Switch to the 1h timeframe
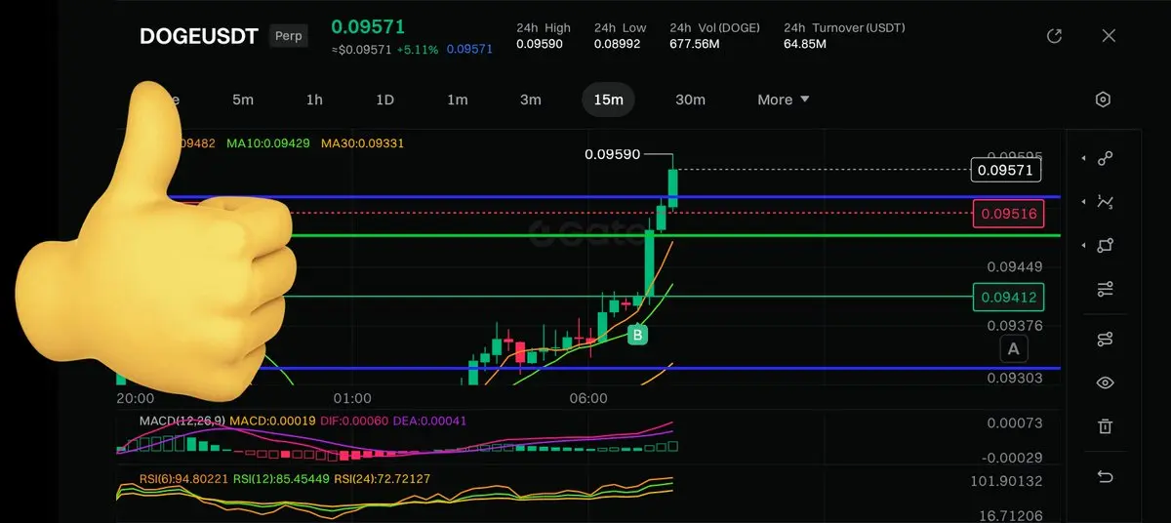 click(314, 100)
